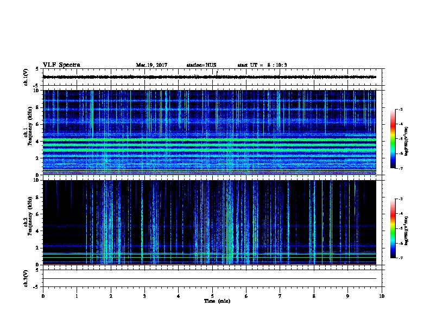
Task: Click time axis tick label "3"
Action: pyautogui.click(x=144, y=296)
